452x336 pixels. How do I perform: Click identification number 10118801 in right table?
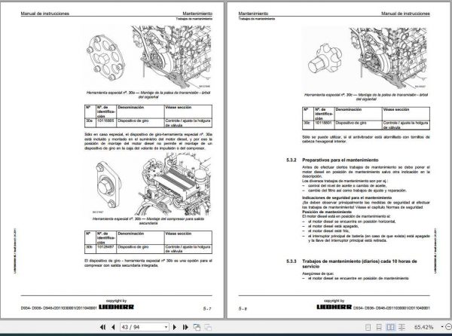coord(323,123)
